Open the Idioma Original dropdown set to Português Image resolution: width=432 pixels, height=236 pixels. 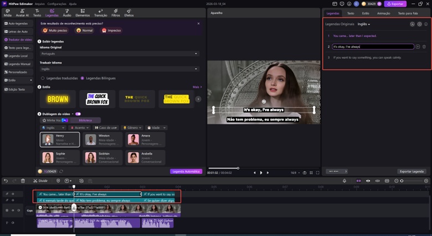pos(120,54)
